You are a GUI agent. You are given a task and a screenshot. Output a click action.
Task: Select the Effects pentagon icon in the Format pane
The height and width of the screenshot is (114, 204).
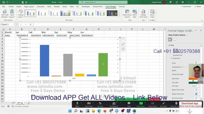click(x=175, y=39)
